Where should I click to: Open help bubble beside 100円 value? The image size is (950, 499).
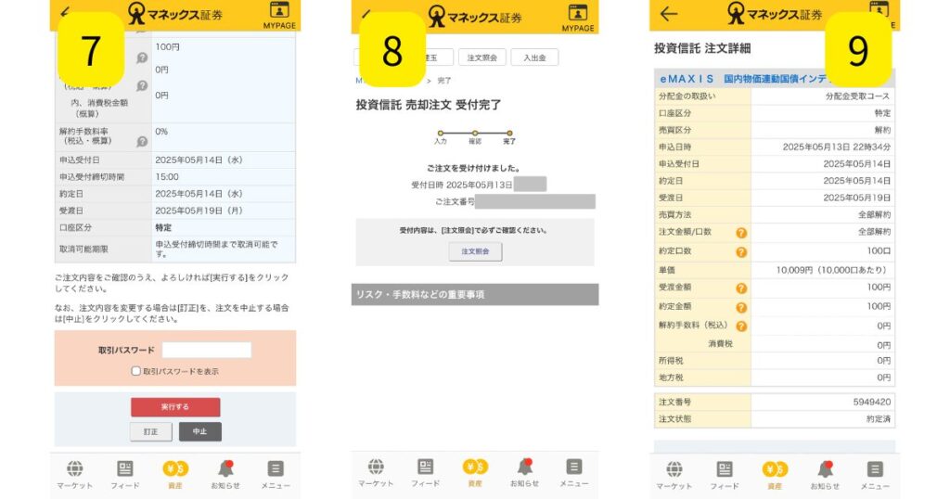(x=142, y=58)
